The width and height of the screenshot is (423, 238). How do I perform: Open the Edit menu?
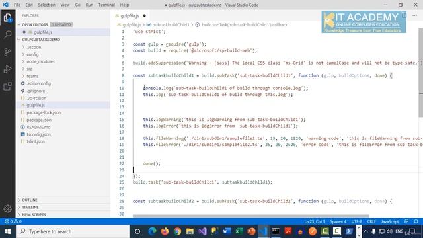tap(29, 5)
